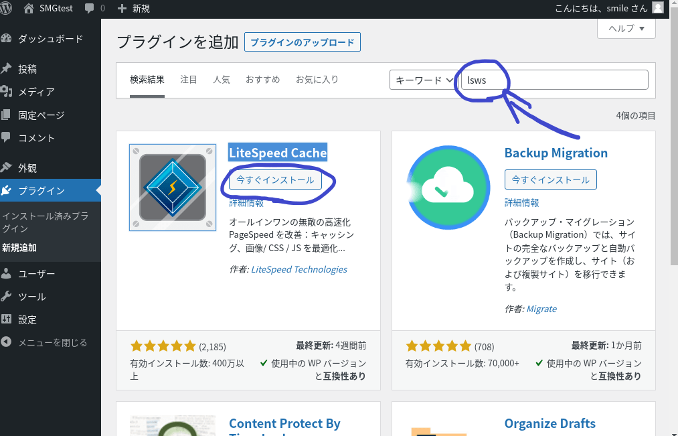Click the コメント speech bubble icon

coord(6,137)
